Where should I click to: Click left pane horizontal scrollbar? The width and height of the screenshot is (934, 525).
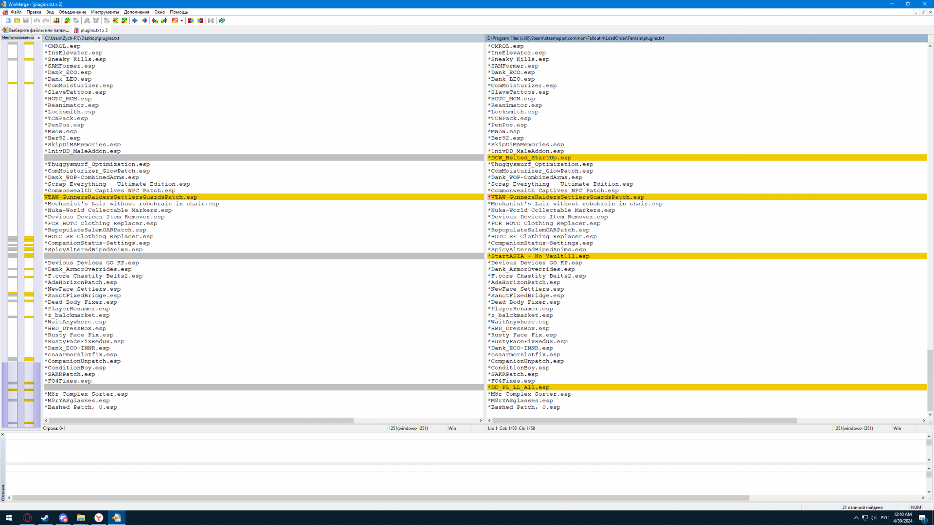tap(200, 420)
